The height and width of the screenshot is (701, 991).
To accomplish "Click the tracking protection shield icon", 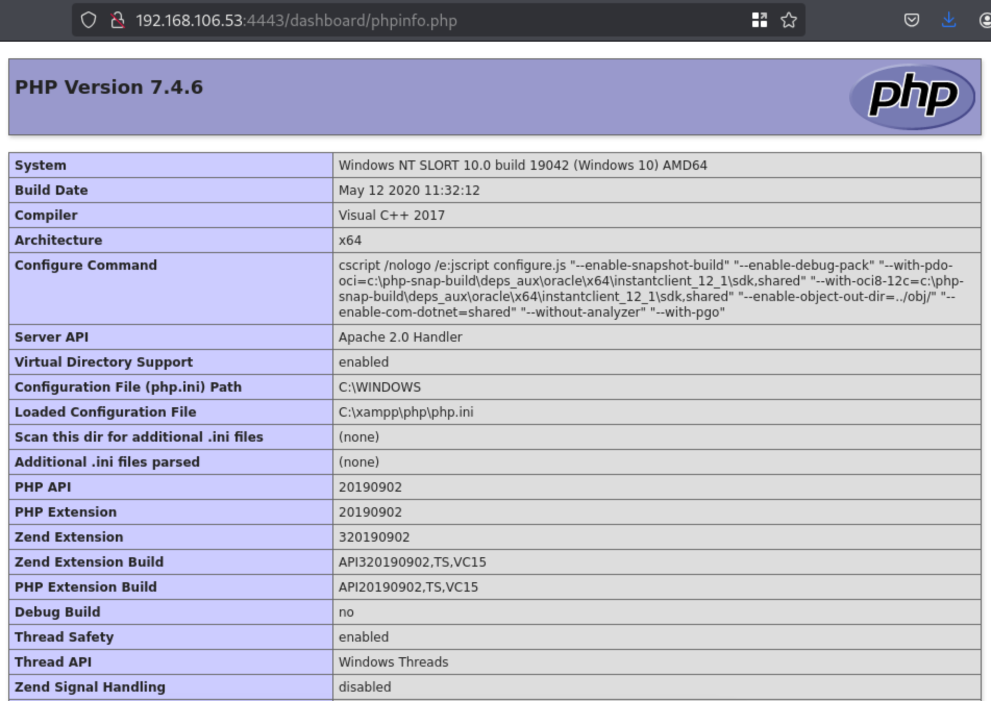I will (89, 20).
